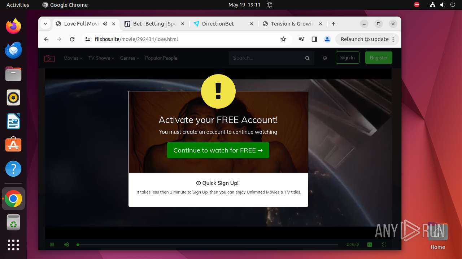462x259 pixels.
Task: Mute the video player volume
Action: click(66, 245)
